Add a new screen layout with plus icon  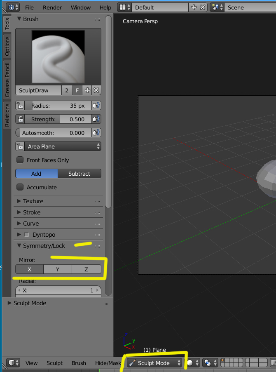[x=194, y=7]
